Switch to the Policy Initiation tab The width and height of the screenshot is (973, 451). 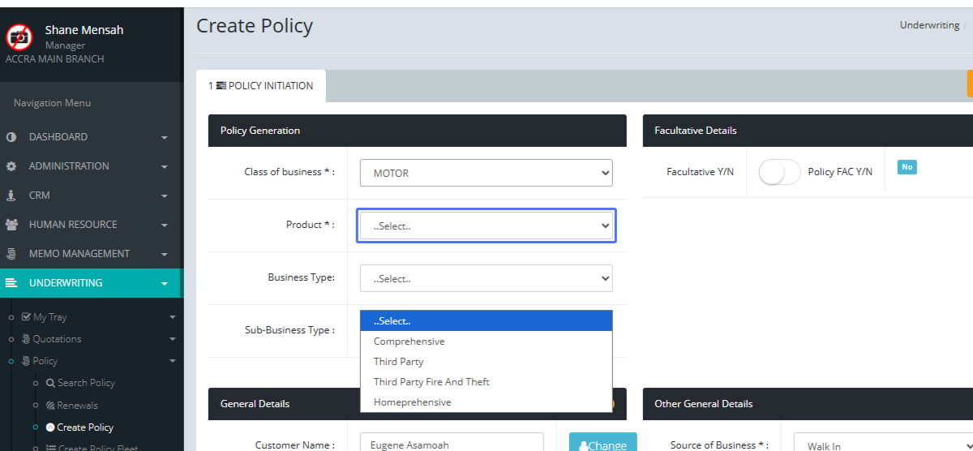261,86
